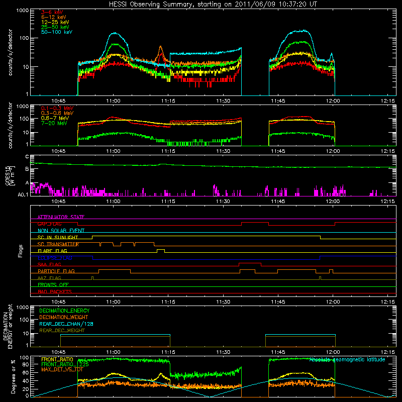Select the PARTICLE_FLAG label
402x402 pixels.
pos(56,271)
